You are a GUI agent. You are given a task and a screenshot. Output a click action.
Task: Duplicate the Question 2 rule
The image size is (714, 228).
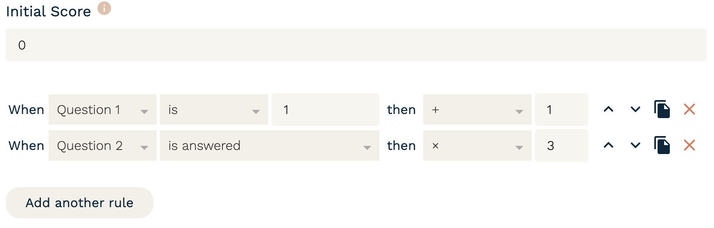click(x=662, y=145)
